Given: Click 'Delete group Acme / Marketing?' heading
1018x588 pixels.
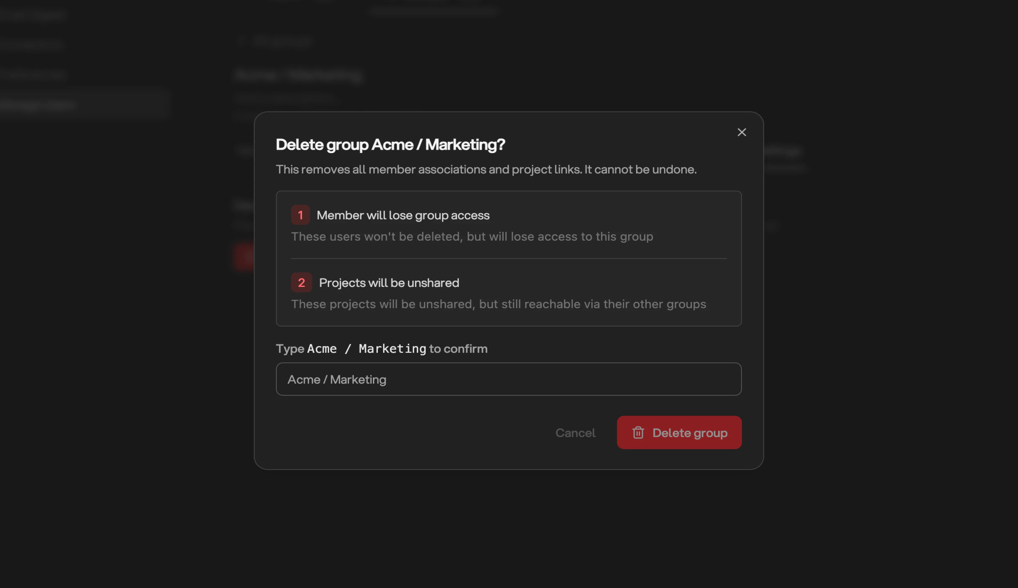Looking at the screenshot, I should (x=390, y=145).
